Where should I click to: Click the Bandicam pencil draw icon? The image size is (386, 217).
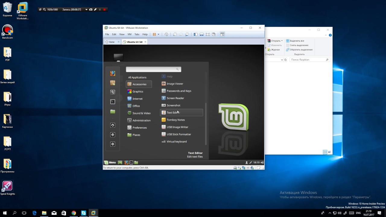tap(95, 10)
